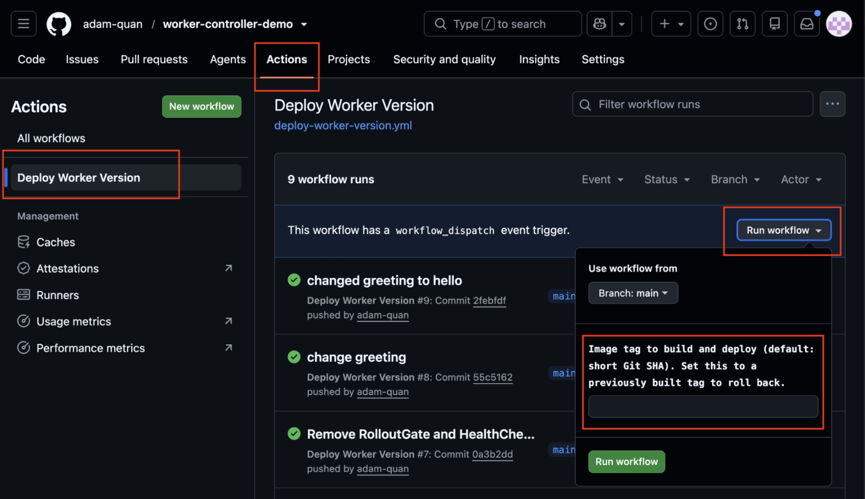Expand repository name dropdown caret
This screenshot has width=865, height=499.
coord(304,25)
